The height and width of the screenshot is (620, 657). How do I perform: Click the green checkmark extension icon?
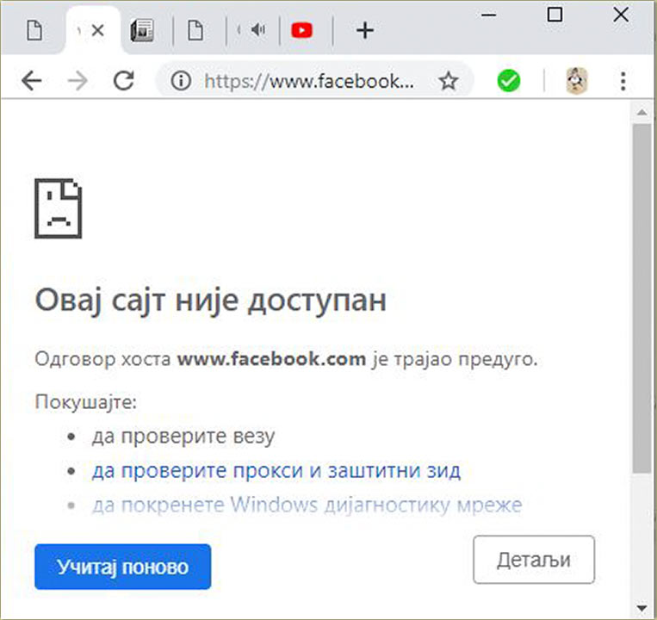click(x=509, y=81)
